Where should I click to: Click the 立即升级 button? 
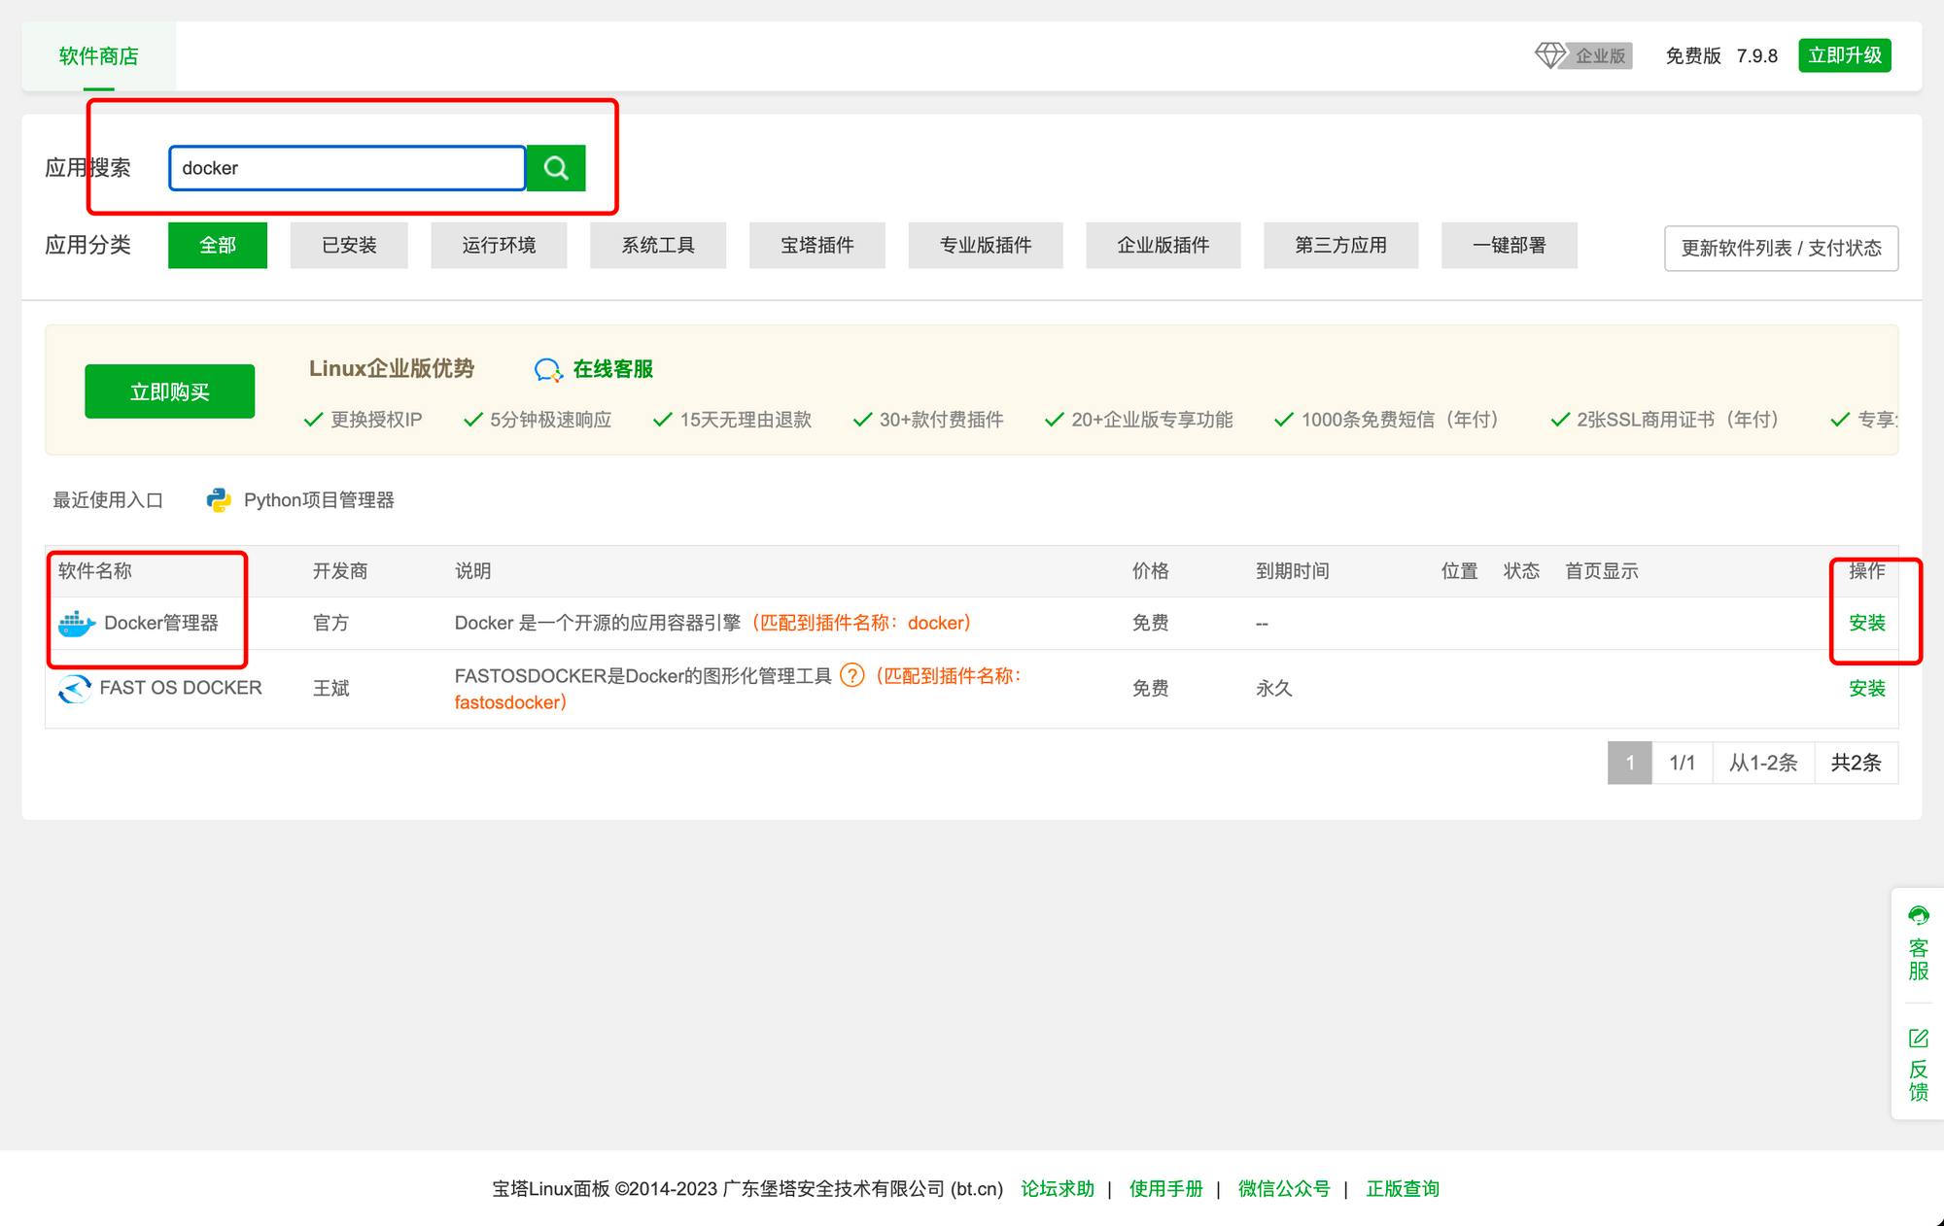point(1845,55)
